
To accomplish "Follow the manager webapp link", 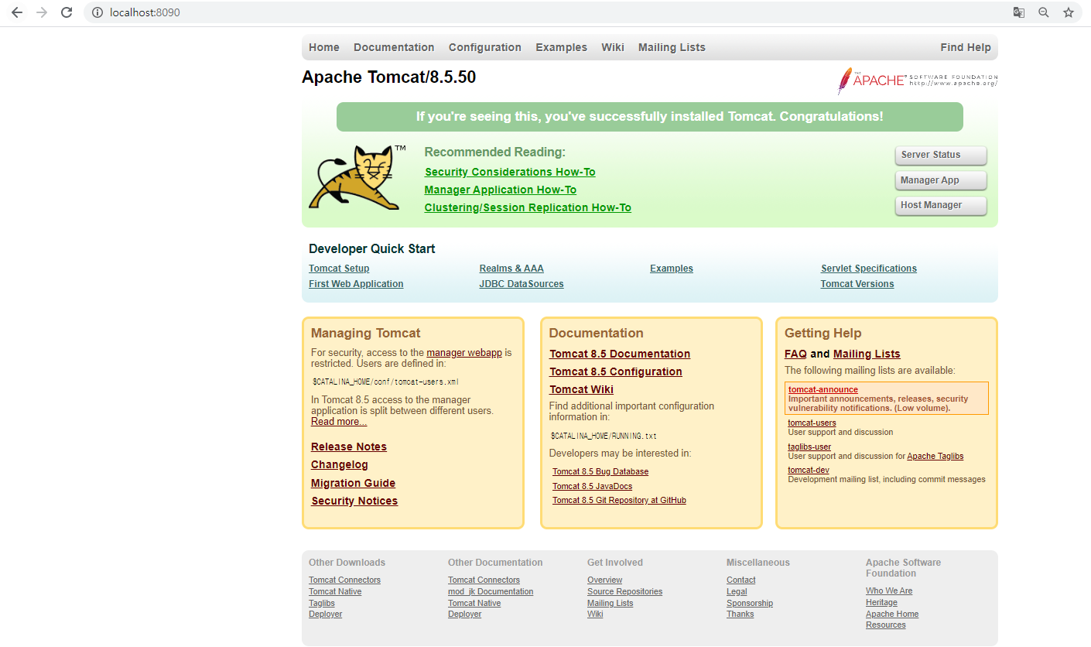I will coord(464,352).
